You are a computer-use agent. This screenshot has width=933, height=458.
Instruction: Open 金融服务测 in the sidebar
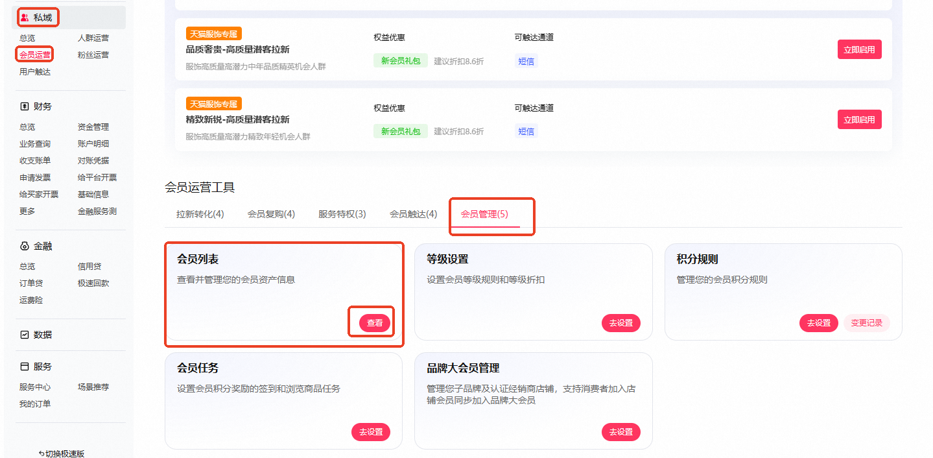click(x=97, y=211)
